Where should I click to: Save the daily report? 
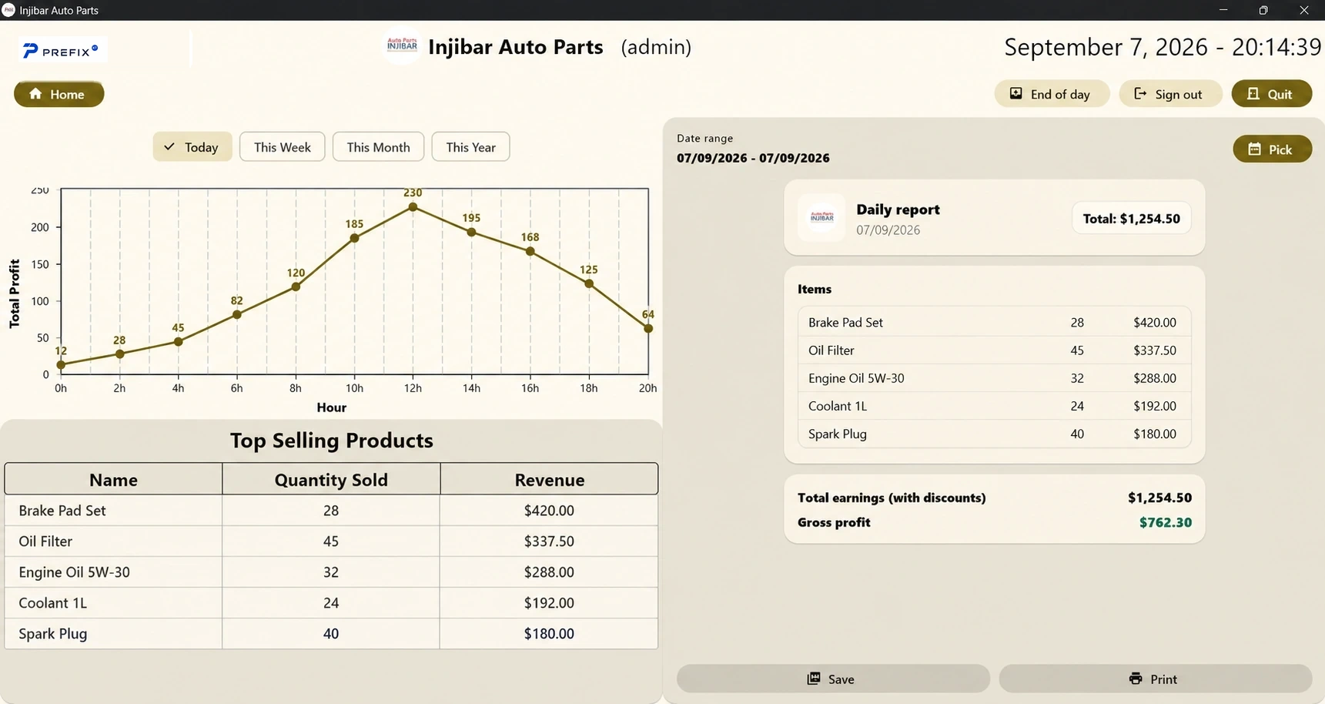pos(833,679)
